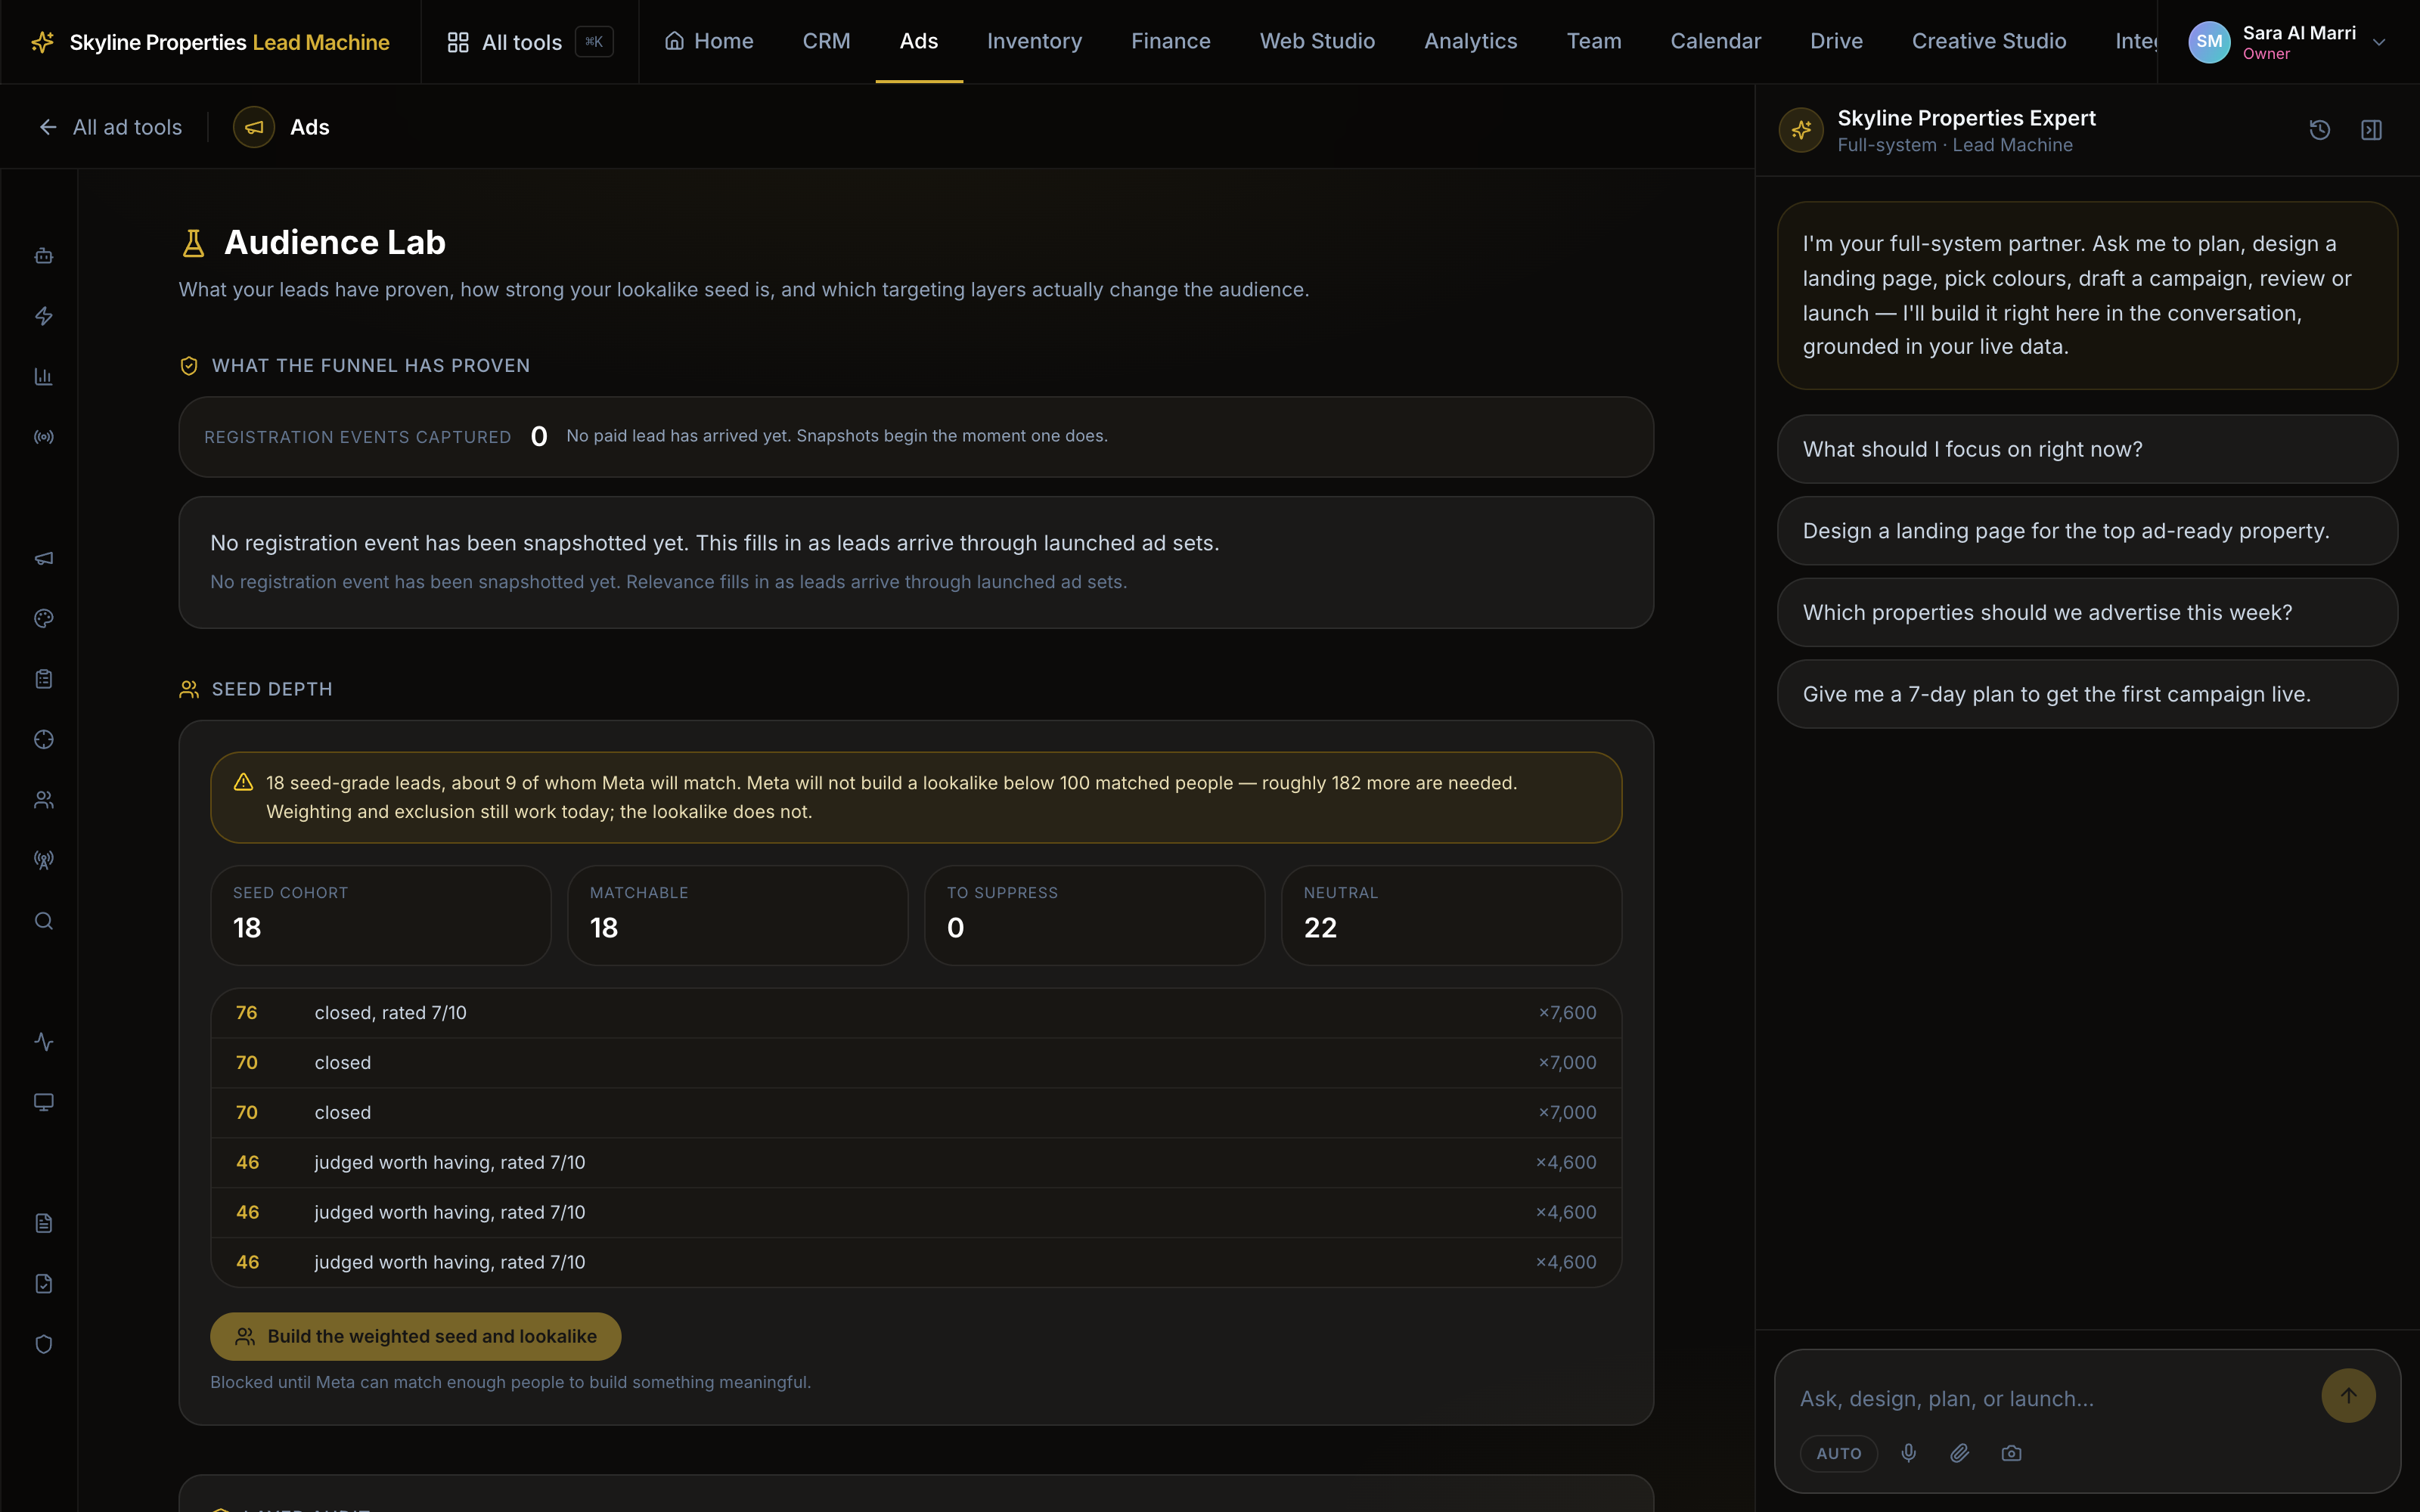
Task: Click the shield sidebar icon
Action: (44, 1344)
